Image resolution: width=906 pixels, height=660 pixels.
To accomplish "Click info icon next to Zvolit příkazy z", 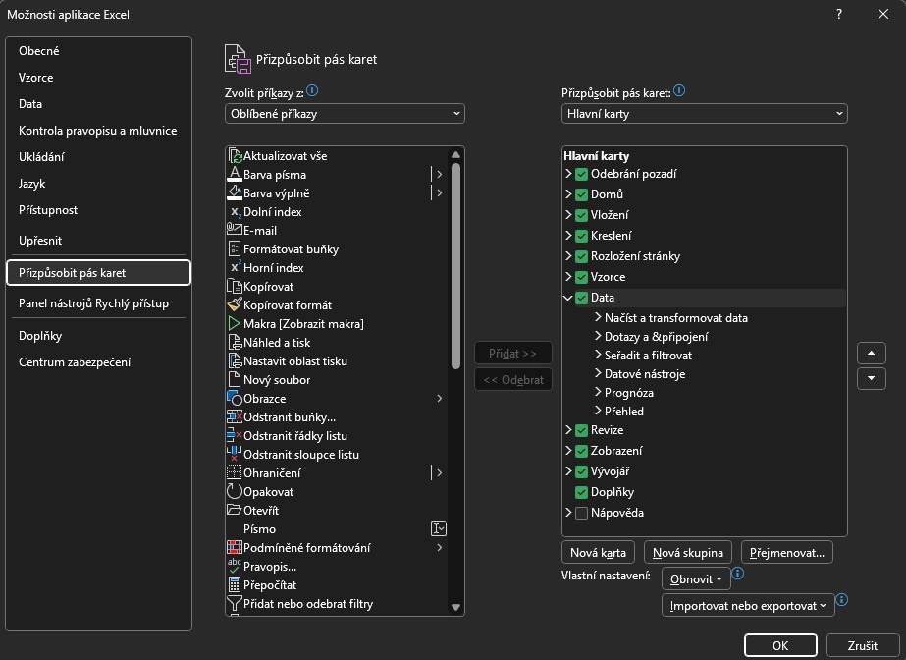I will (x=312, y=90).
